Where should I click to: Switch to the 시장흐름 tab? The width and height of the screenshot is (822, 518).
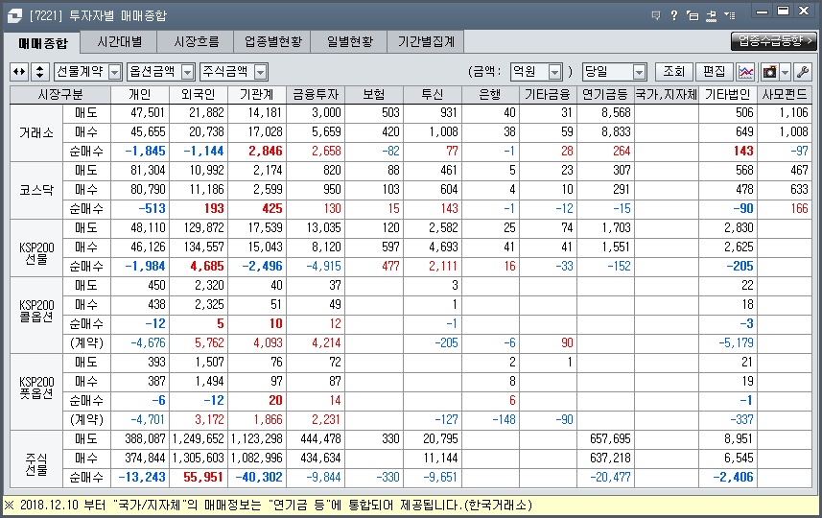pos(196,41)
